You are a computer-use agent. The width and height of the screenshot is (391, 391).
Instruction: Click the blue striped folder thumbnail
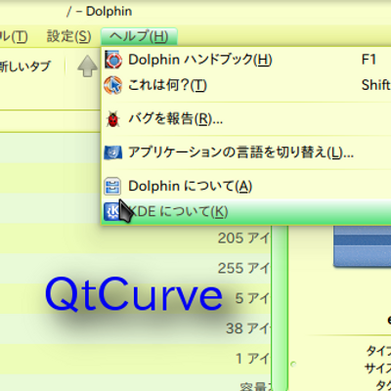(362, 246)
